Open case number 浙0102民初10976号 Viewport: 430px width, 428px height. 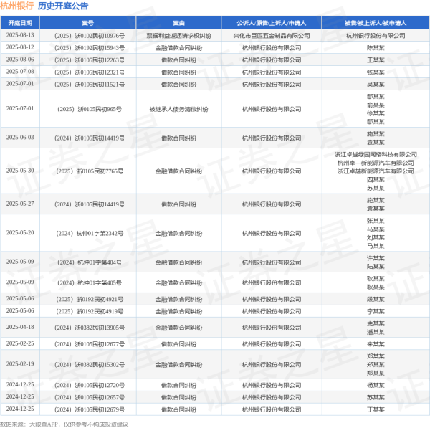tap(90, 35)
